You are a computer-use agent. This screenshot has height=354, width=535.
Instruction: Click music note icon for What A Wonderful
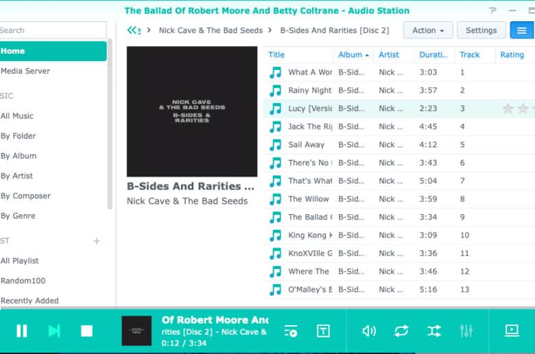click(275, 72)
